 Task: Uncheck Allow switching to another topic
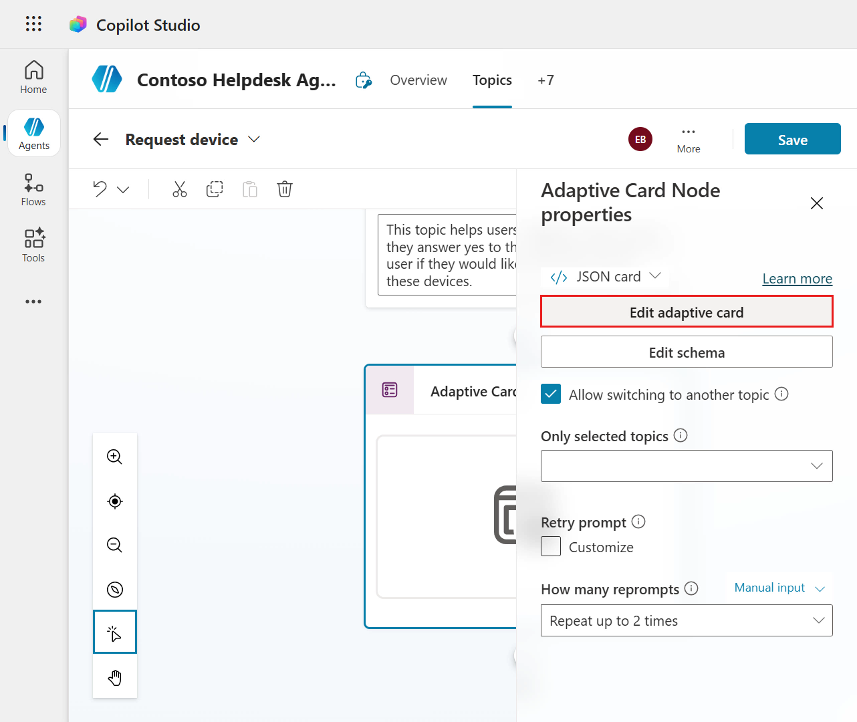click(551, 394)
